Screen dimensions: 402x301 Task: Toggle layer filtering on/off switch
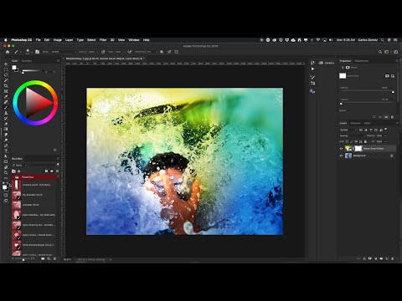385,130
